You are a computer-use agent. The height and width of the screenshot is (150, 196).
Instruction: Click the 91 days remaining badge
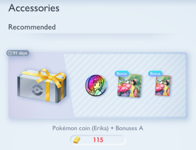[x=18, y=53]
